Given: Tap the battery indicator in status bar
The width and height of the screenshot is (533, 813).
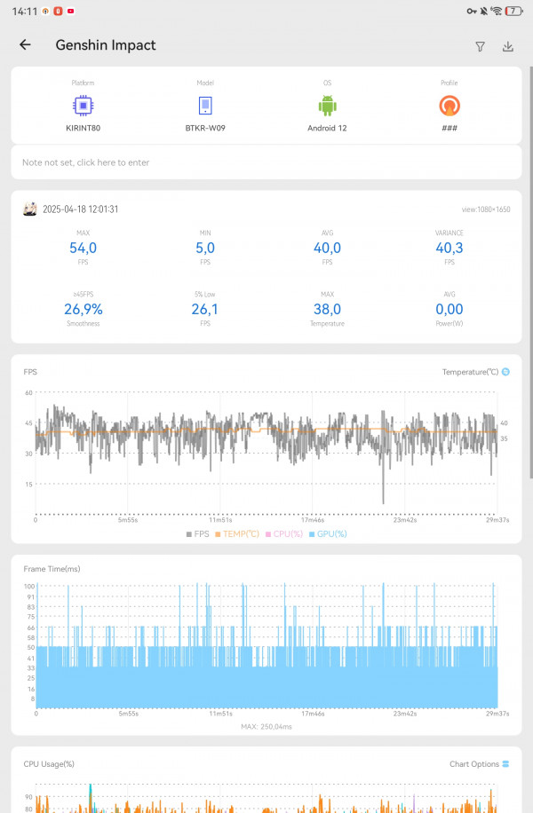Looking at the screenshot, I should pos(513,11).
